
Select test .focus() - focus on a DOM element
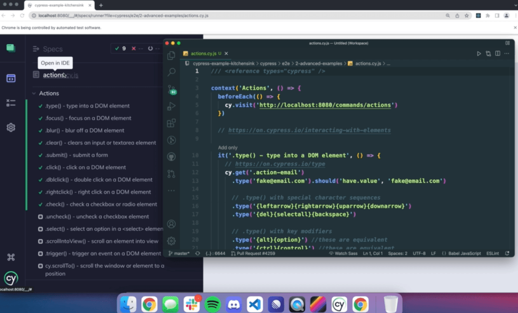pyautogui.click(x=88, y=118)
